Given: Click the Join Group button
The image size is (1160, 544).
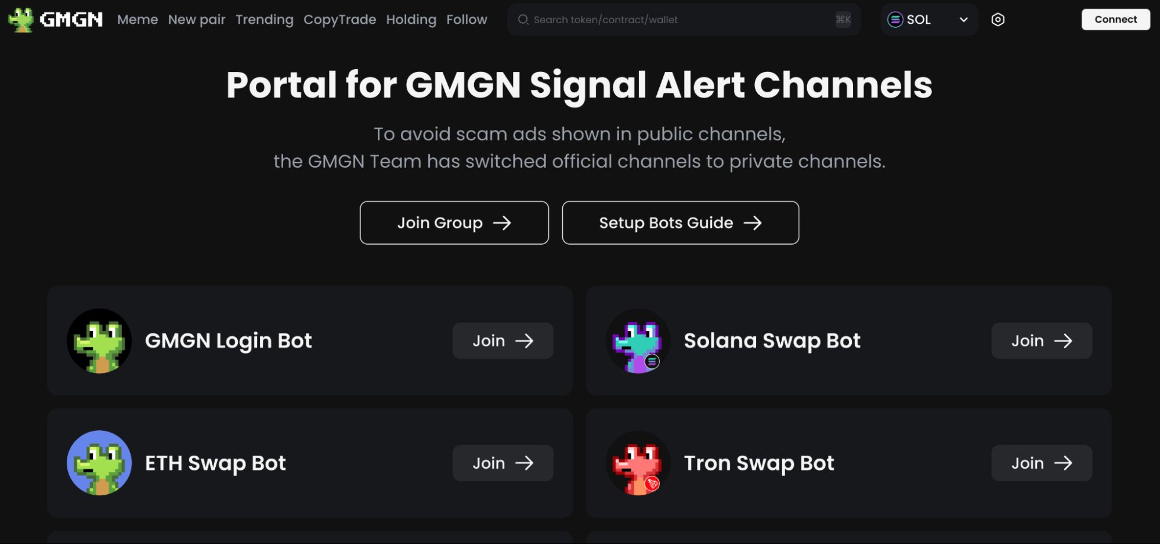Looking at the screenshot, I should click(454, 223).
